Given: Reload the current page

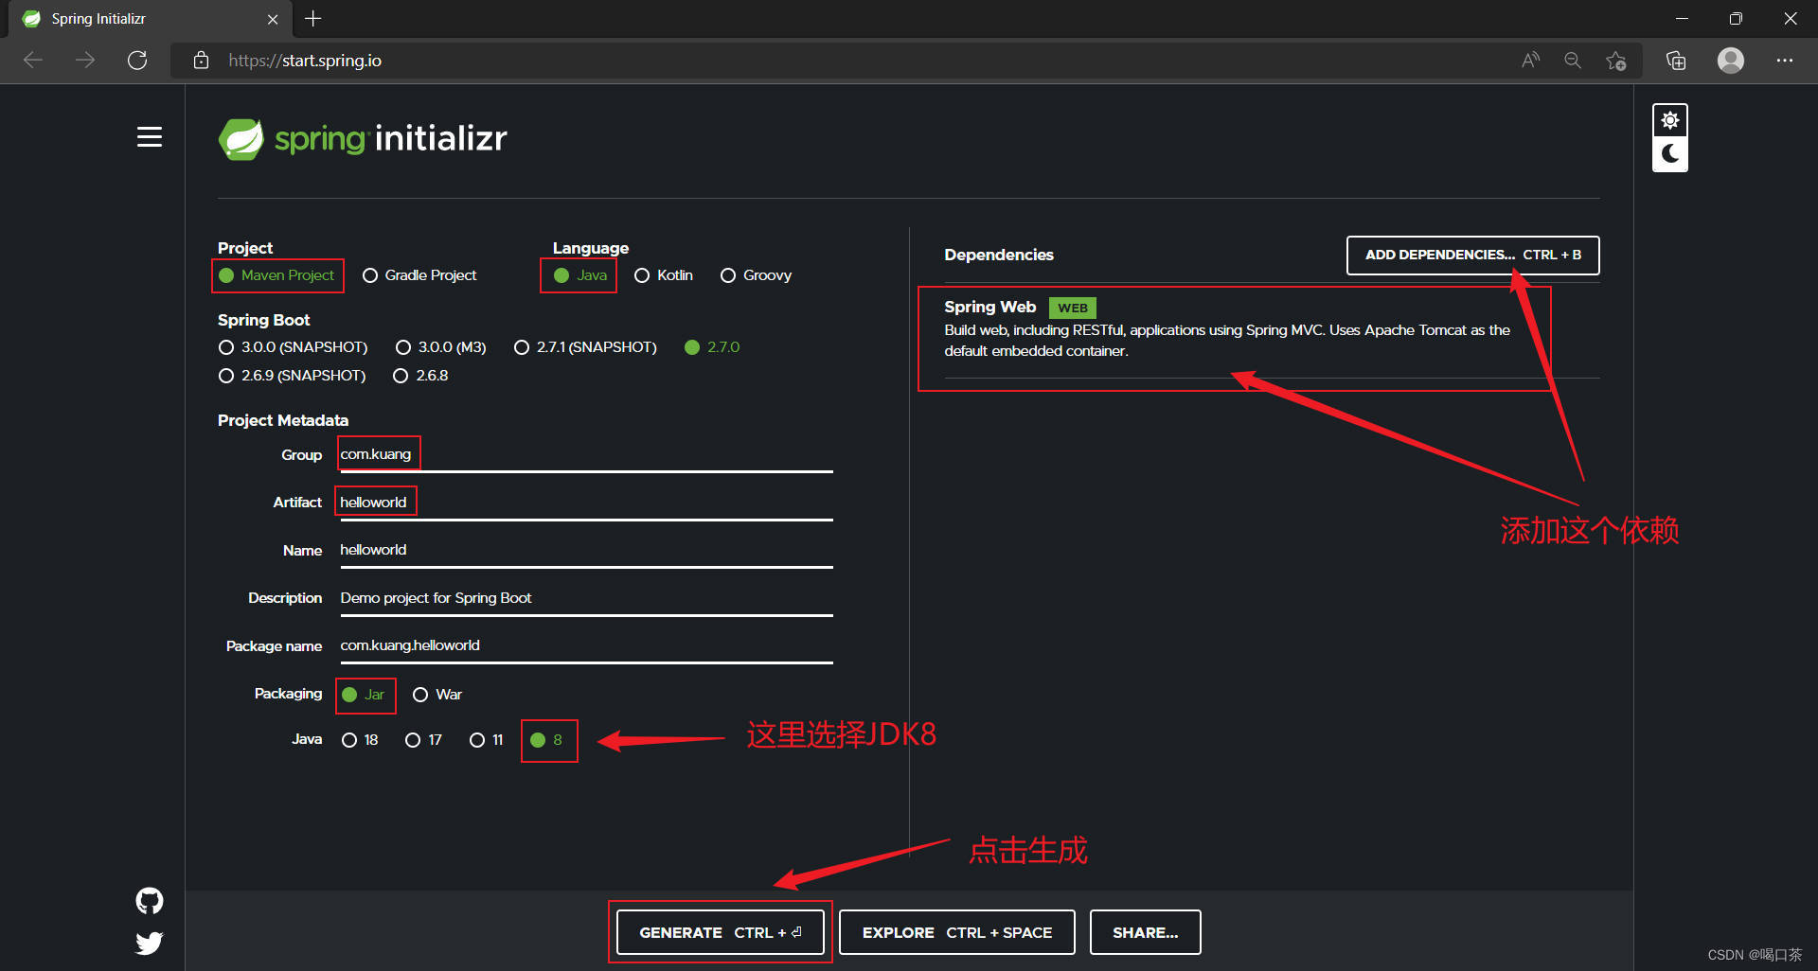Looking at the screenshot, I should (x=137, y=61).
